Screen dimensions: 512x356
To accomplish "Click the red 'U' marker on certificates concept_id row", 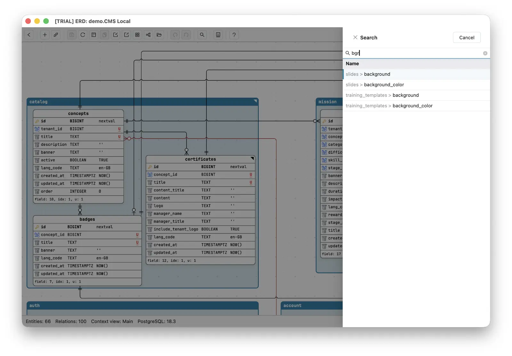I will pos(251,175).
